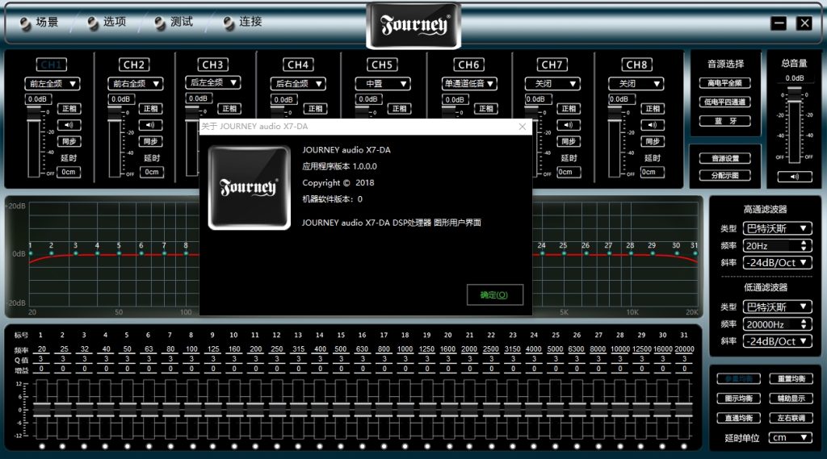Enable 左右联调 left-right link
The height and width of the screenshot is (459, 827).
791,418
